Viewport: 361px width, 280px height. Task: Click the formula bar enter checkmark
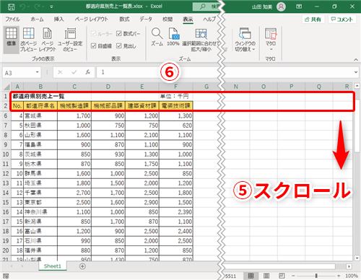[x=74, y=72]
